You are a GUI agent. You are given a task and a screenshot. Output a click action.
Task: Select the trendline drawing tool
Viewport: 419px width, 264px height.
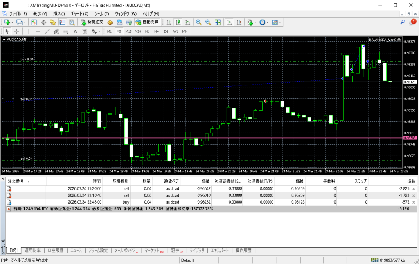pos(47,31)
